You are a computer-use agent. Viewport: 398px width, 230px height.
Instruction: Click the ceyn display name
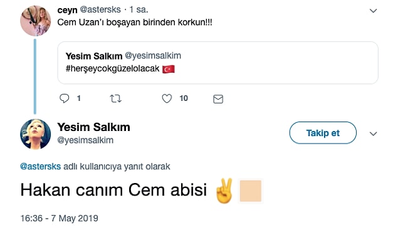(67, 10)
